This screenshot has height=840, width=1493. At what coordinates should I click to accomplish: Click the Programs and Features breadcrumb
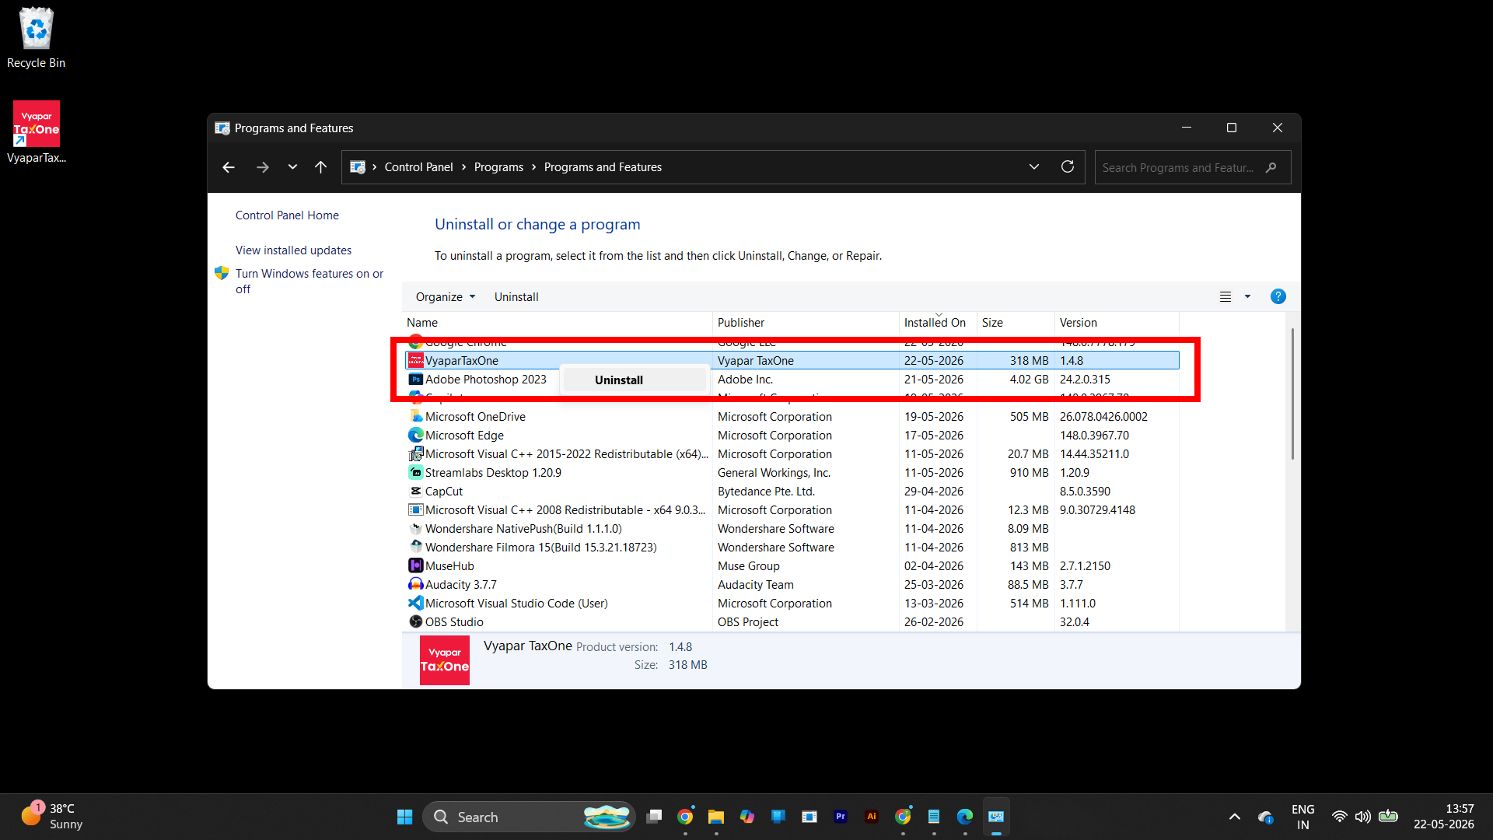coord(603,167)
